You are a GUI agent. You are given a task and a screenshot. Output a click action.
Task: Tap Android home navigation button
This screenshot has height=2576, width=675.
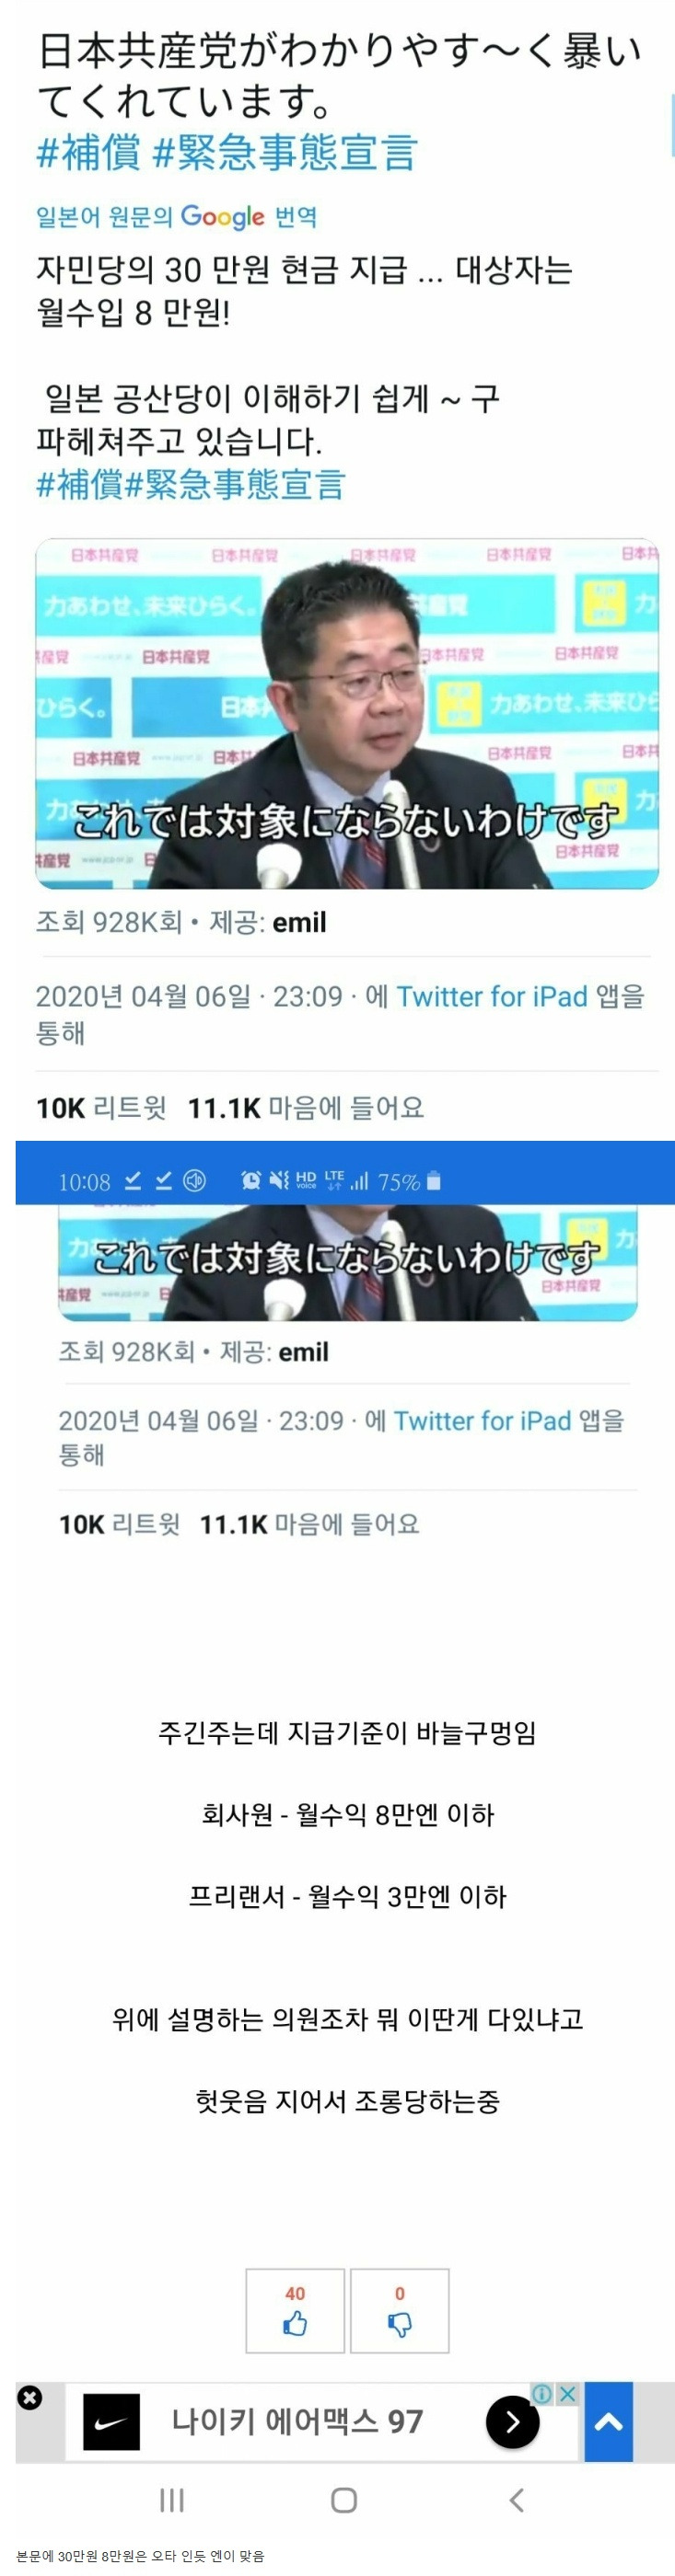[x=343, y=2500]
